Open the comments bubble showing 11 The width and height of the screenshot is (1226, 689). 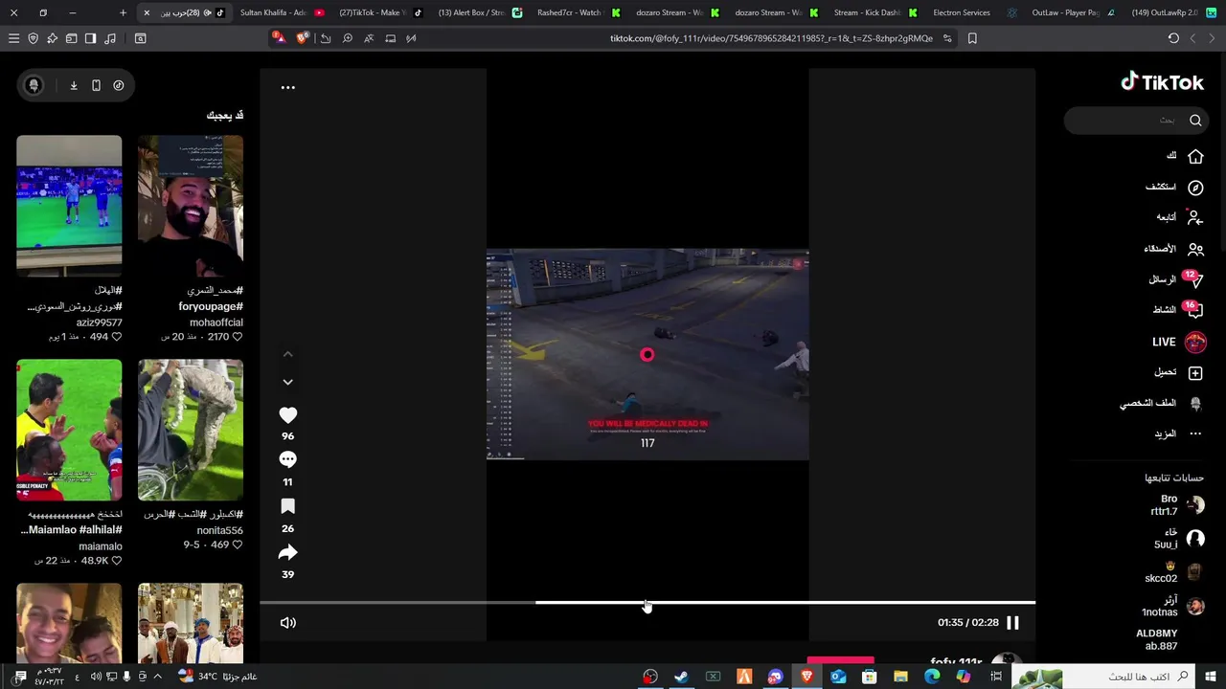coord(287,460)
